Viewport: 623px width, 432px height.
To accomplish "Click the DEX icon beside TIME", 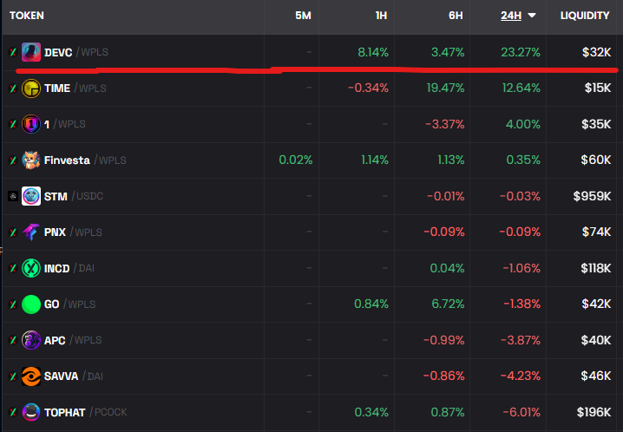I will point(13,88).
